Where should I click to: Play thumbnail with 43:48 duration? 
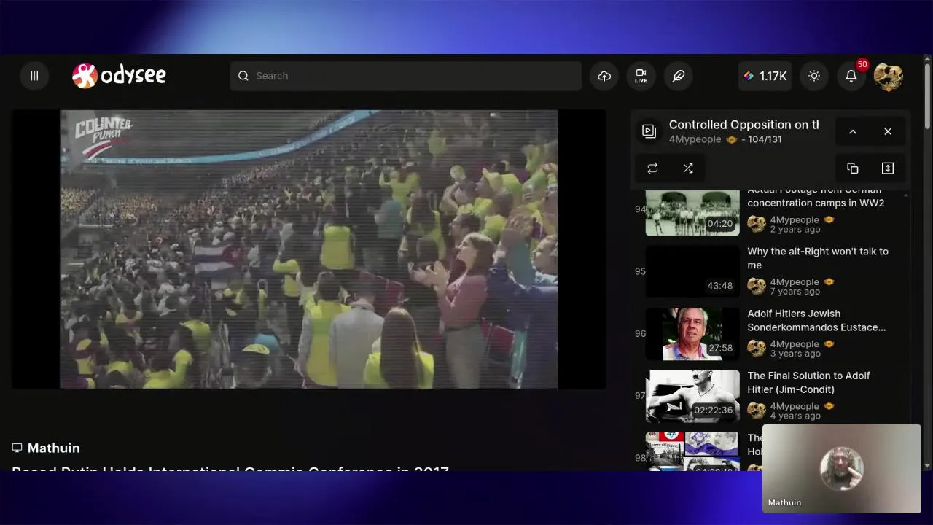tap(692, 271)
